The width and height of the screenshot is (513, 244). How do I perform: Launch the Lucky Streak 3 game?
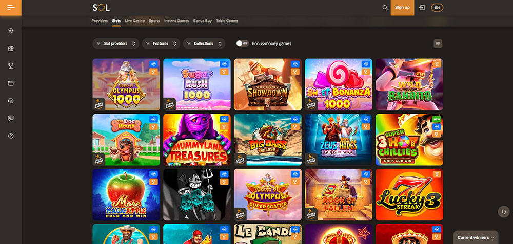409,195
